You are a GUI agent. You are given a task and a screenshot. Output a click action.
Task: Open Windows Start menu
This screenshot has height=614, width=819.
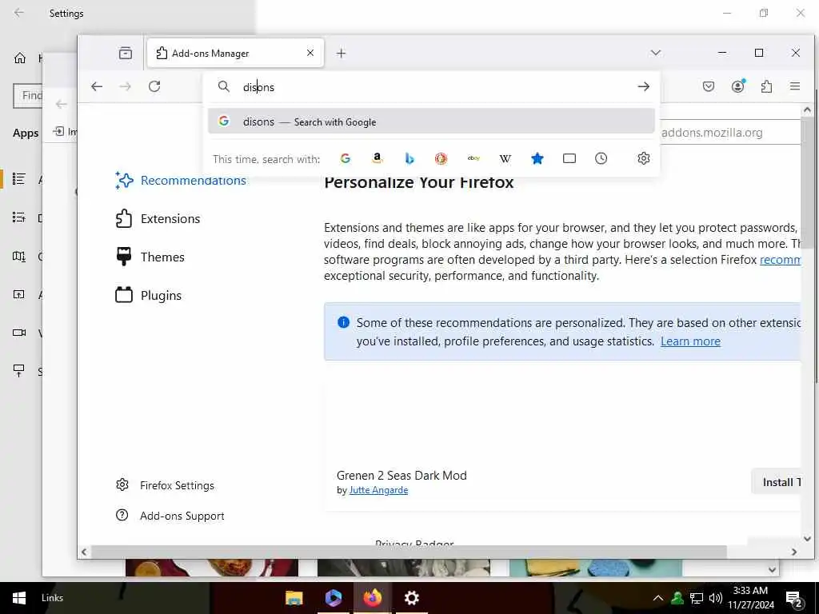(x=19, y=598)
